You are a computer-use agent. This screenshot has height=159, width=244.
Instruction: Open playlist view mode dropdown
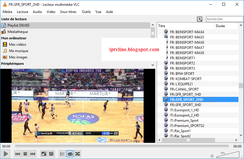[200, 19]
